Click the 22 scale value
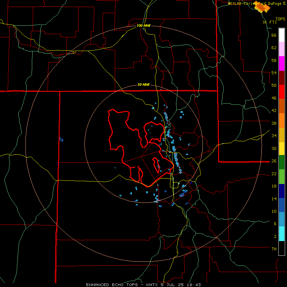 click(x=274, y=173)
